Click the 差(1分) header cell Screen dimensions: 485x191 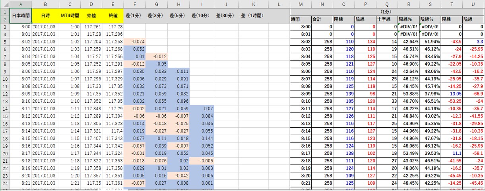[x=135, y=16]
